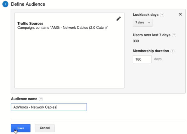Click the help icon next to Lookback days

click(x=162, y=15)
